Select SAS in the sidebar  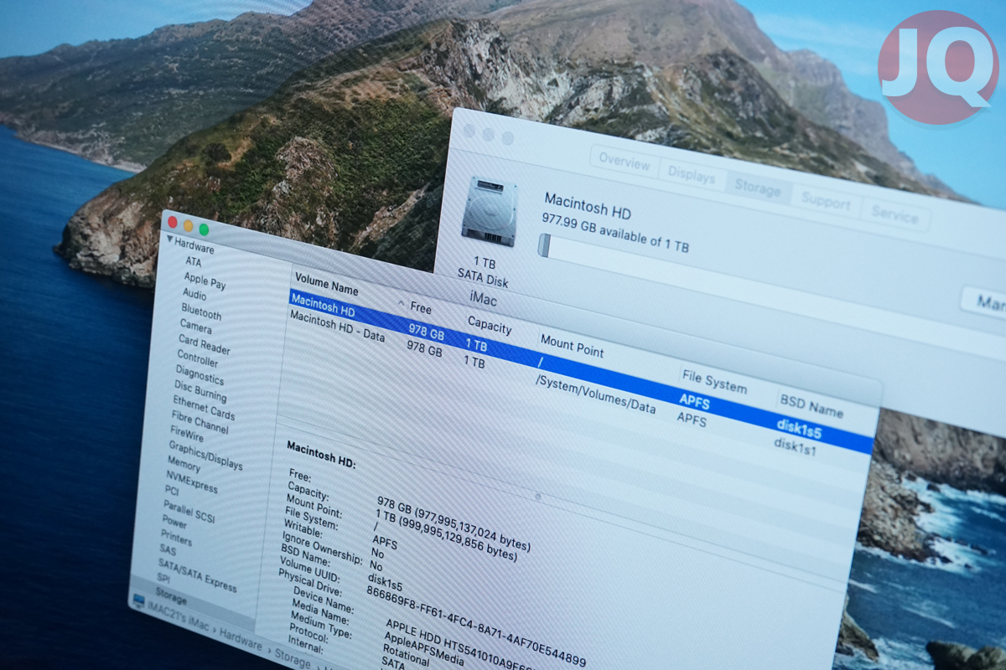[x=168, y=549]
